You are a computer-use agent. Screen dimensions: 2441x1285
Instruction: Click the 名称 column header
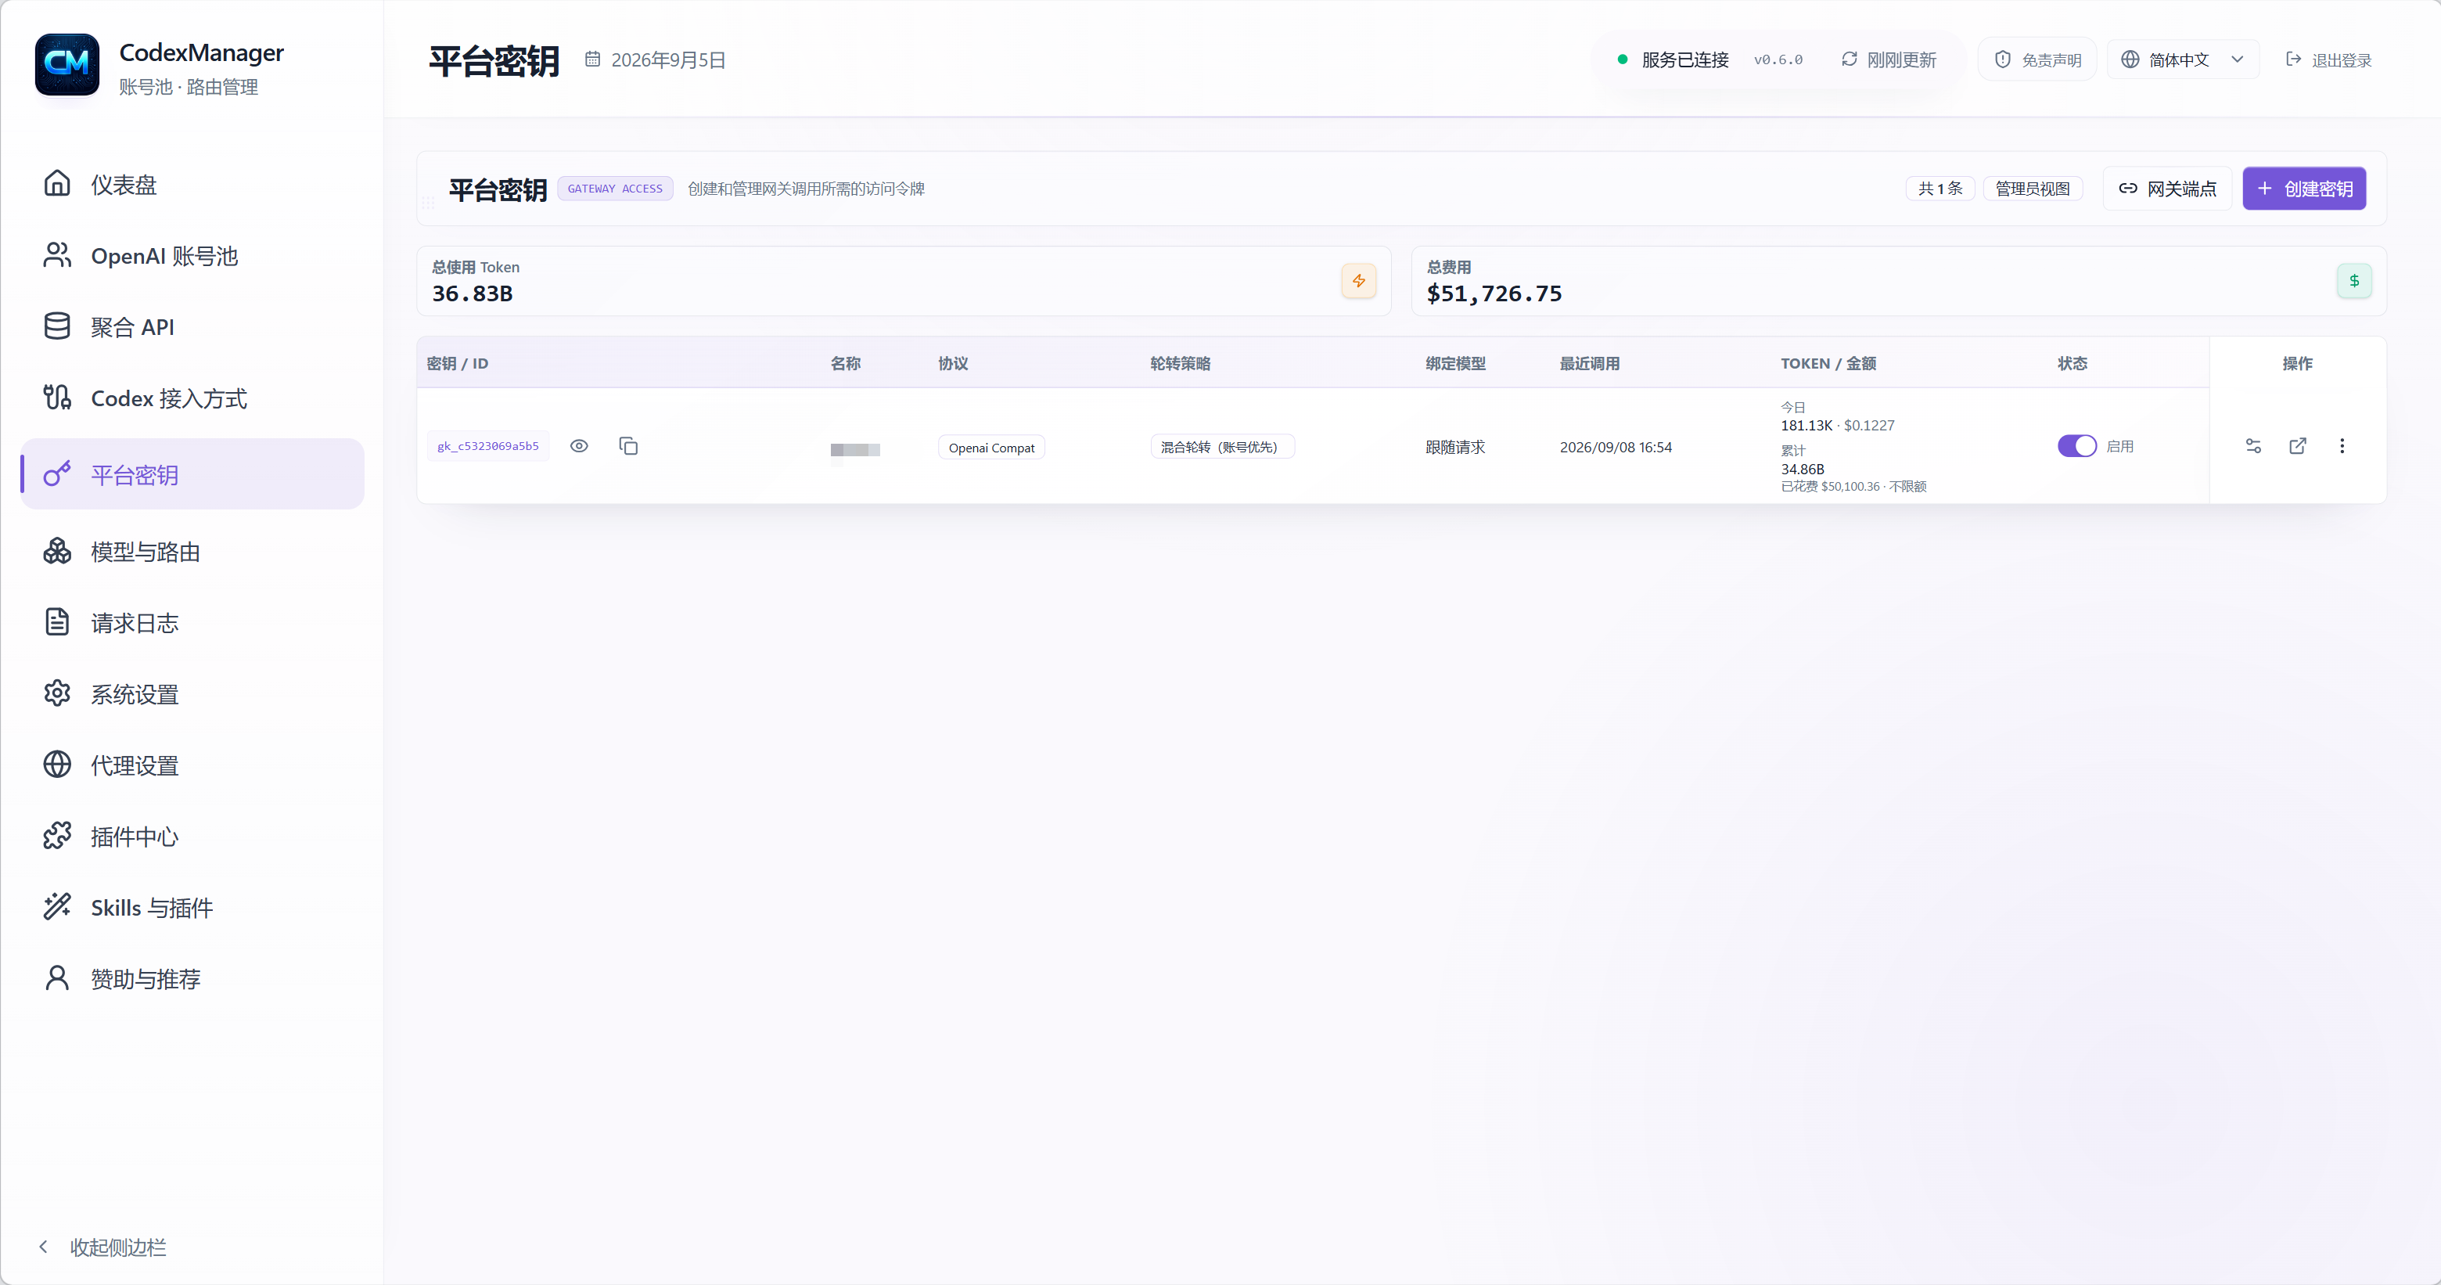tap(845, 364)
